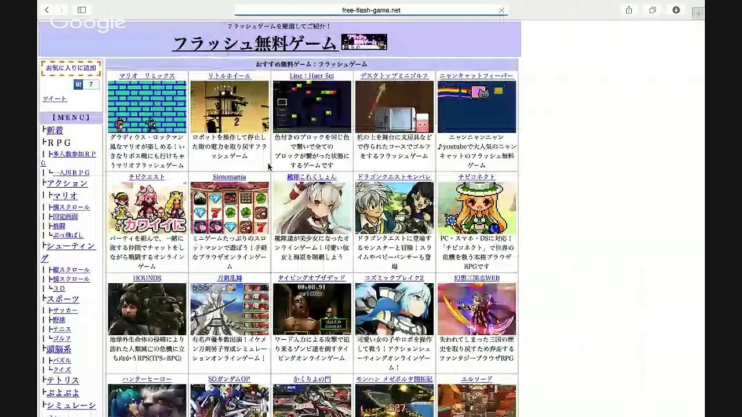This screenshot has width=742, height=417.
Task: Open the Share icon in the toolbar
Action: pos(629,10)
